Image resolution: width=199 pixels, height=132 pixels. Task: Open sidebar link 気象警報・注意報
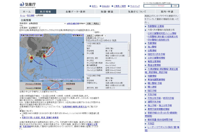(156, 26)
